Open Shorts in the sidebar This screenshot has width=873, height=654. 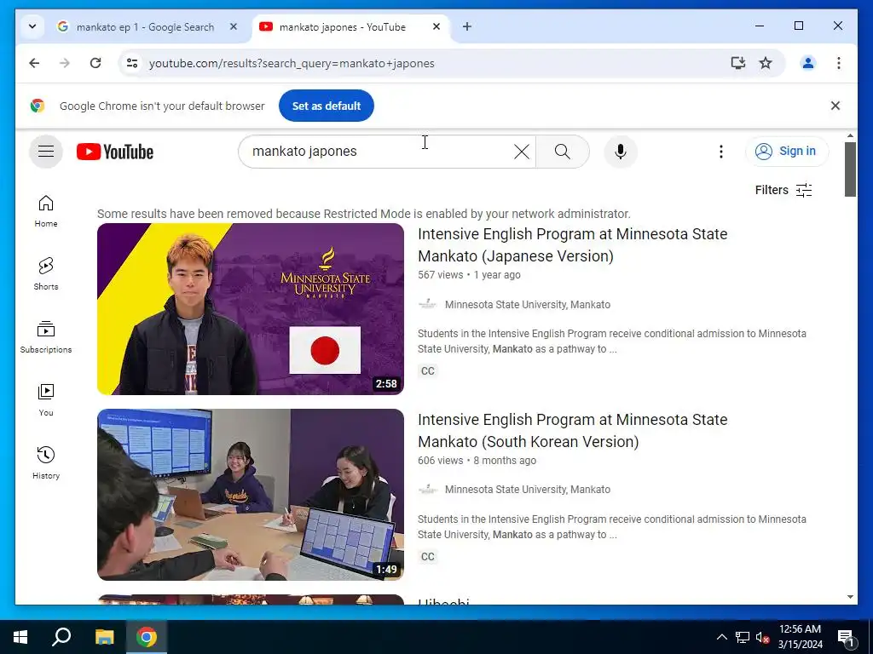tap(46, 274)
